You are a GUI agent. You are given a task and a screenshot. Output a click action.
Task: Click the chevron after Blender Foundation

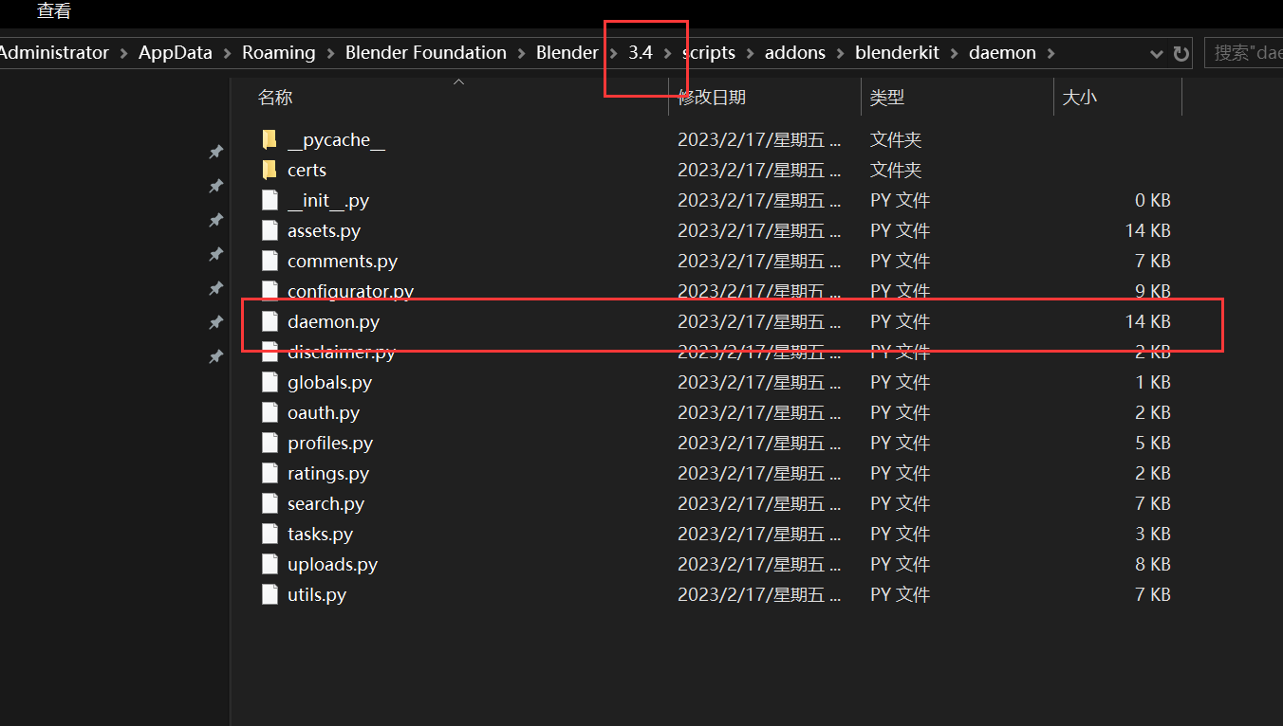(x=520, y=53)
